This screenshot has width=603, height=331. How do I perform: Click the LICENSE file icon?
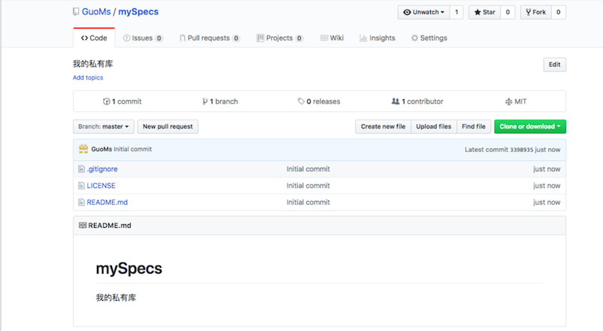click(x=82, y=186)
